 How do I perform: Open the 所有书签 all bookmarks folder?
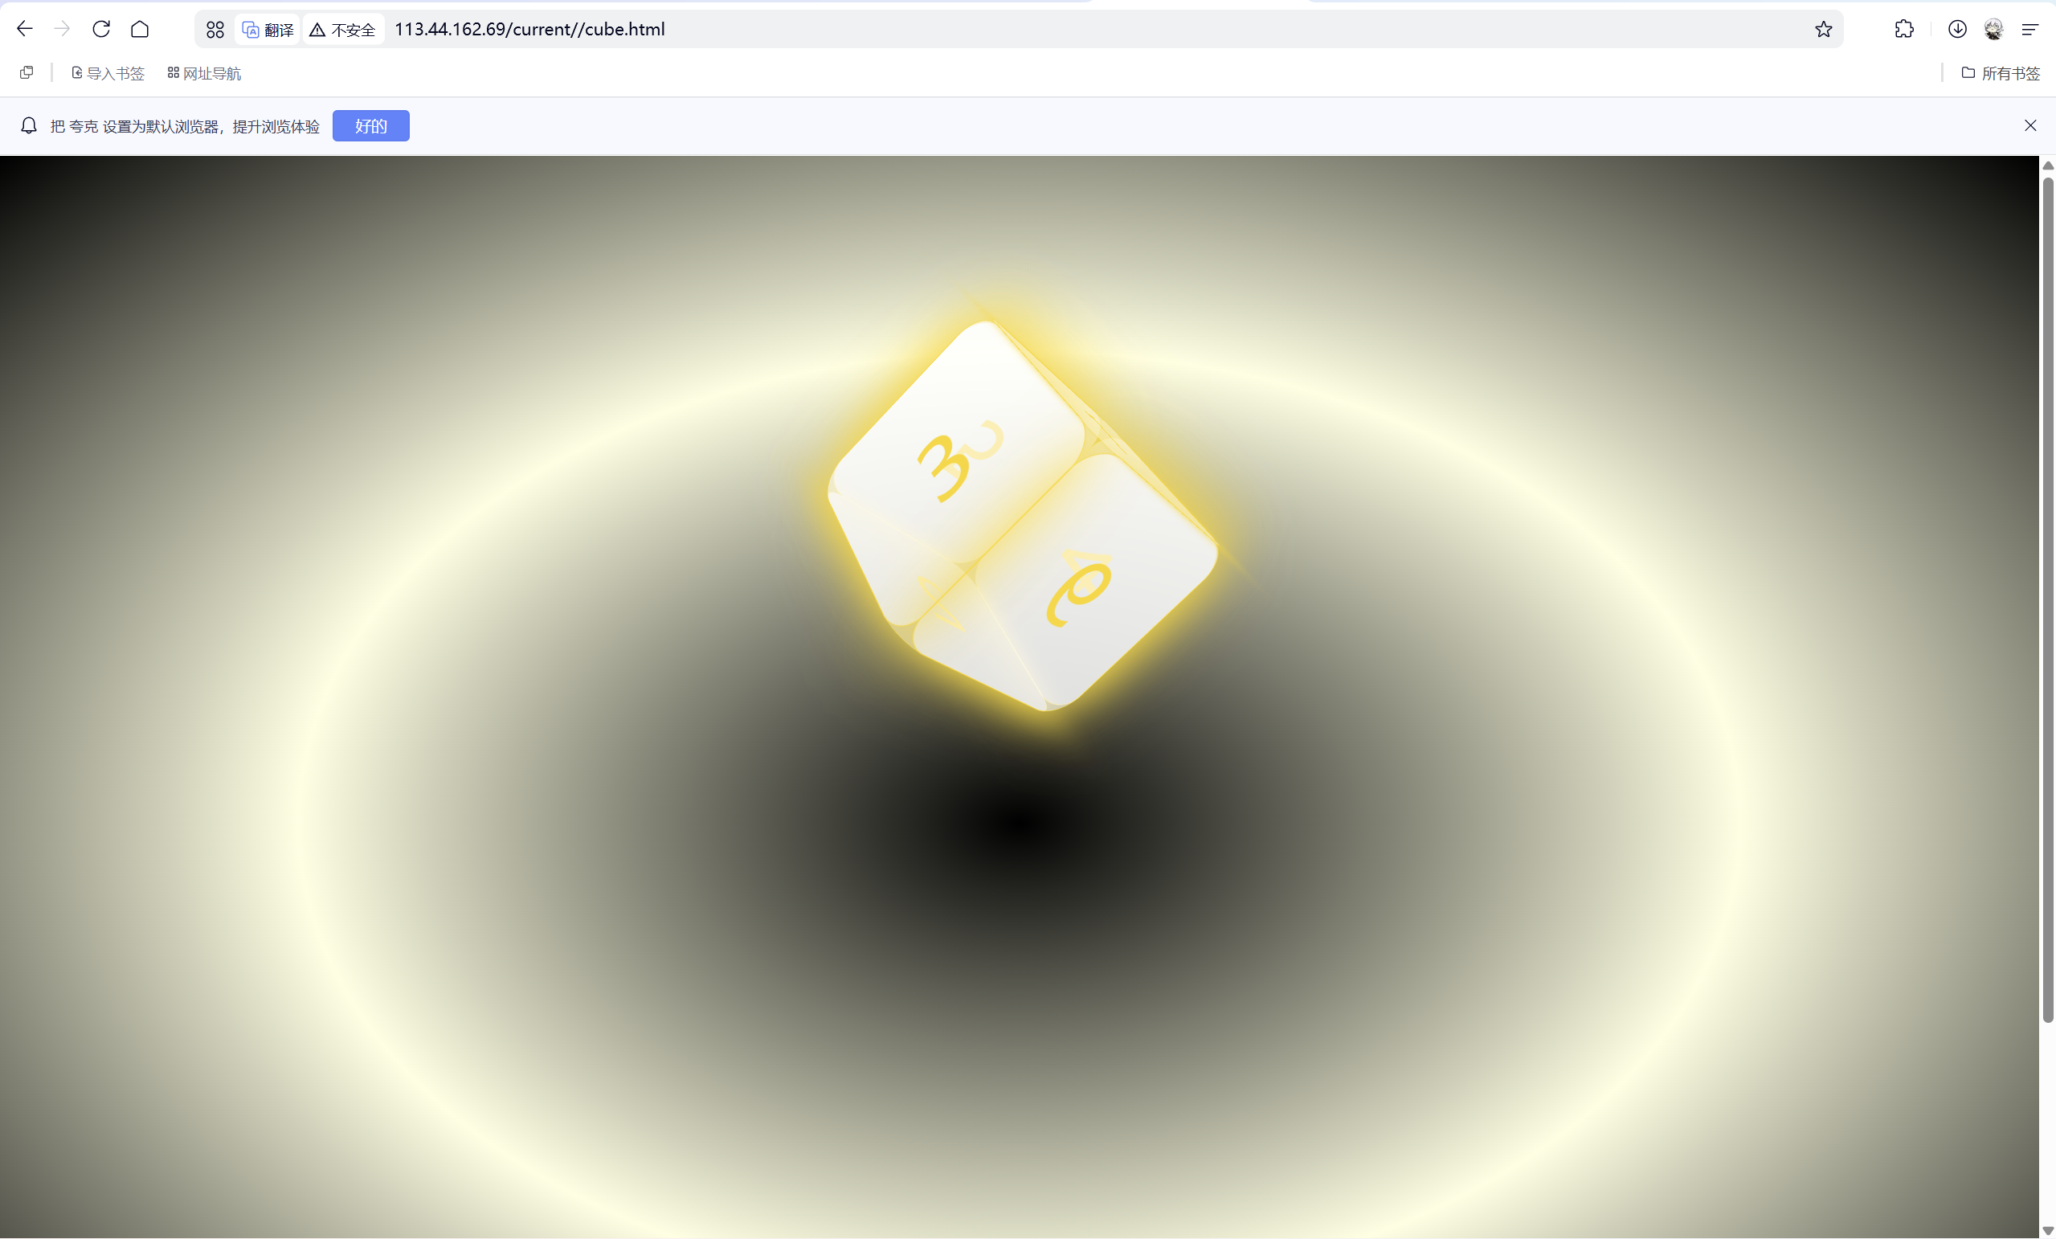(2001, 73)
